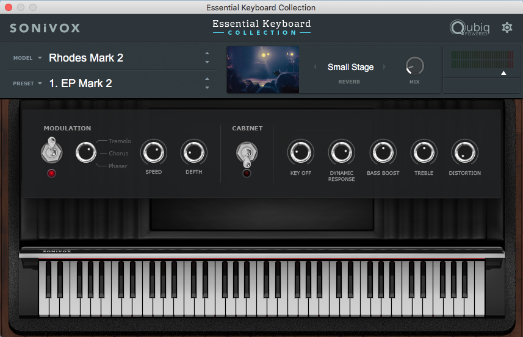The height and width of the screenshot is (337, 523).
Task: Open the Model dropdown menu
Action: (x=27, y=58)
